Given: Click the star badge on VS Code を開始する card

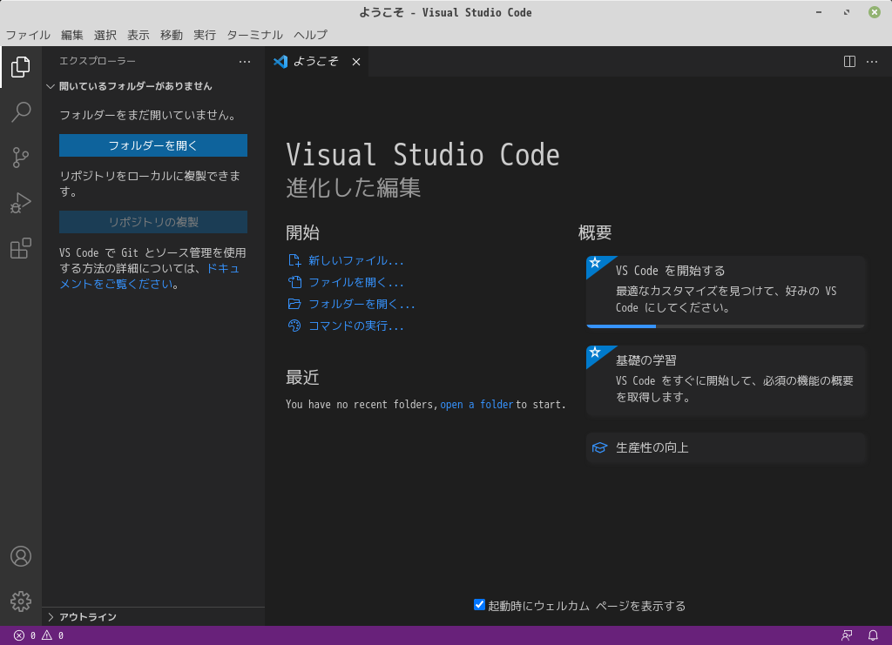Looking at the screenshot, I should pyautogui.click(x=596, y=263).
